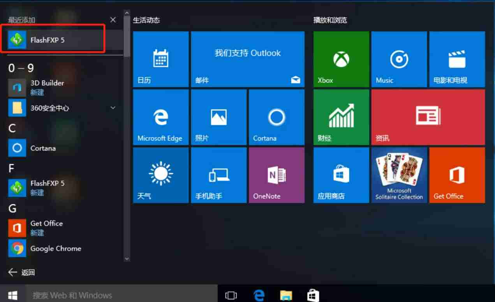This screenshot has width=495, height=302.
Task: Click the 生活动态 group heading
Action: click(146, 20)
